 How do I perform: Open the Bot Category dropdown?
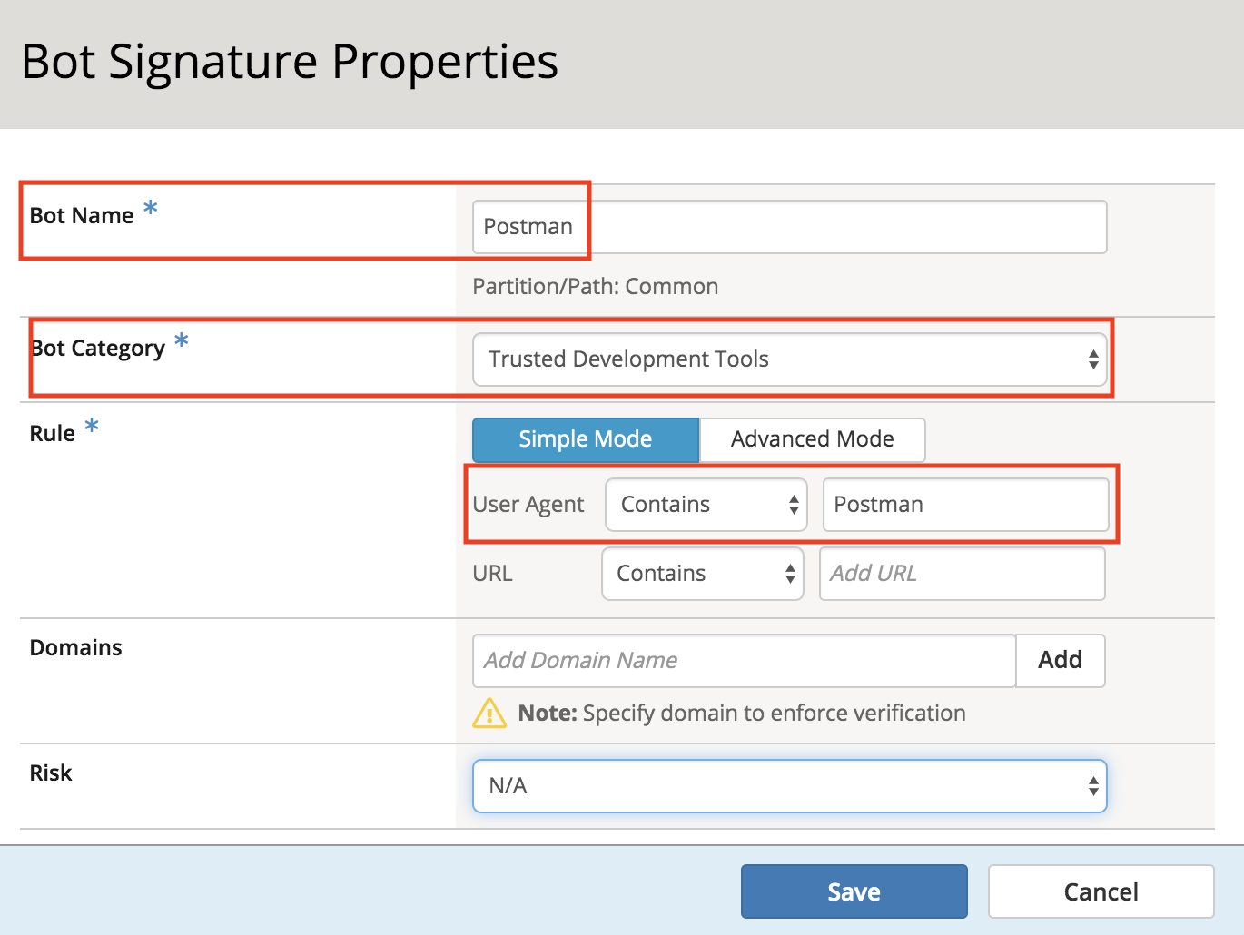coord(789,359)
